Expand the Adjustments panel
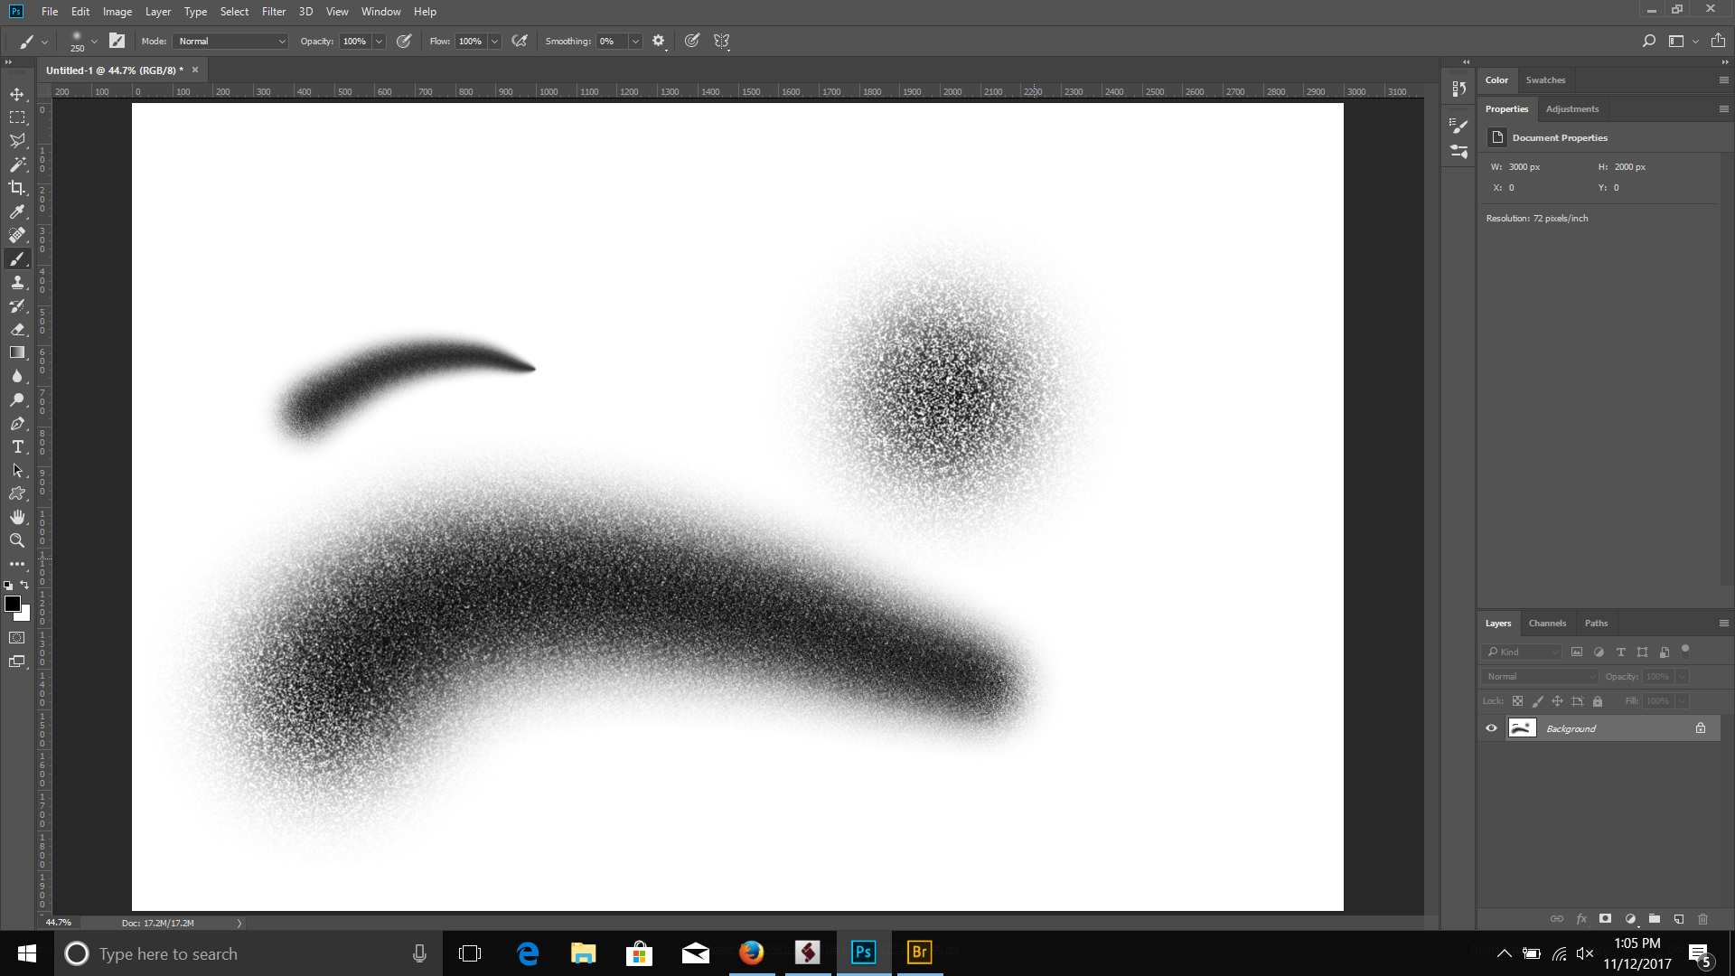1735x976 pixels. click(x=1573, y=108)
